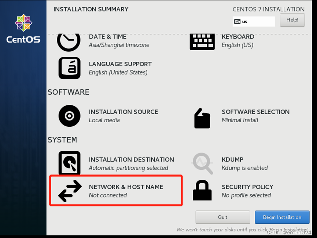Viewport: 317px width, 238px height.
Task: Click the Help! button
Action: [292, 20]
